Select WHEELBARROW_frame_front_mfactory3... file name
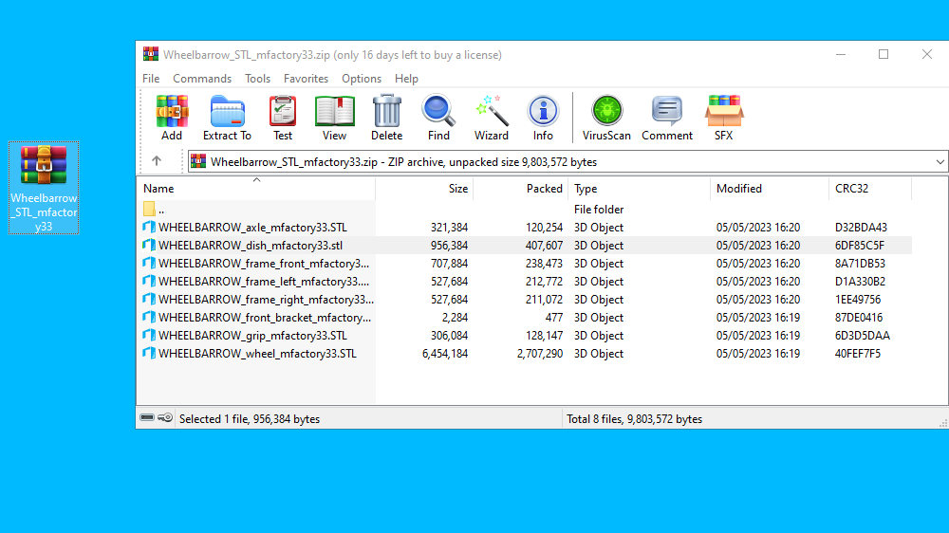 click(264, 264)
